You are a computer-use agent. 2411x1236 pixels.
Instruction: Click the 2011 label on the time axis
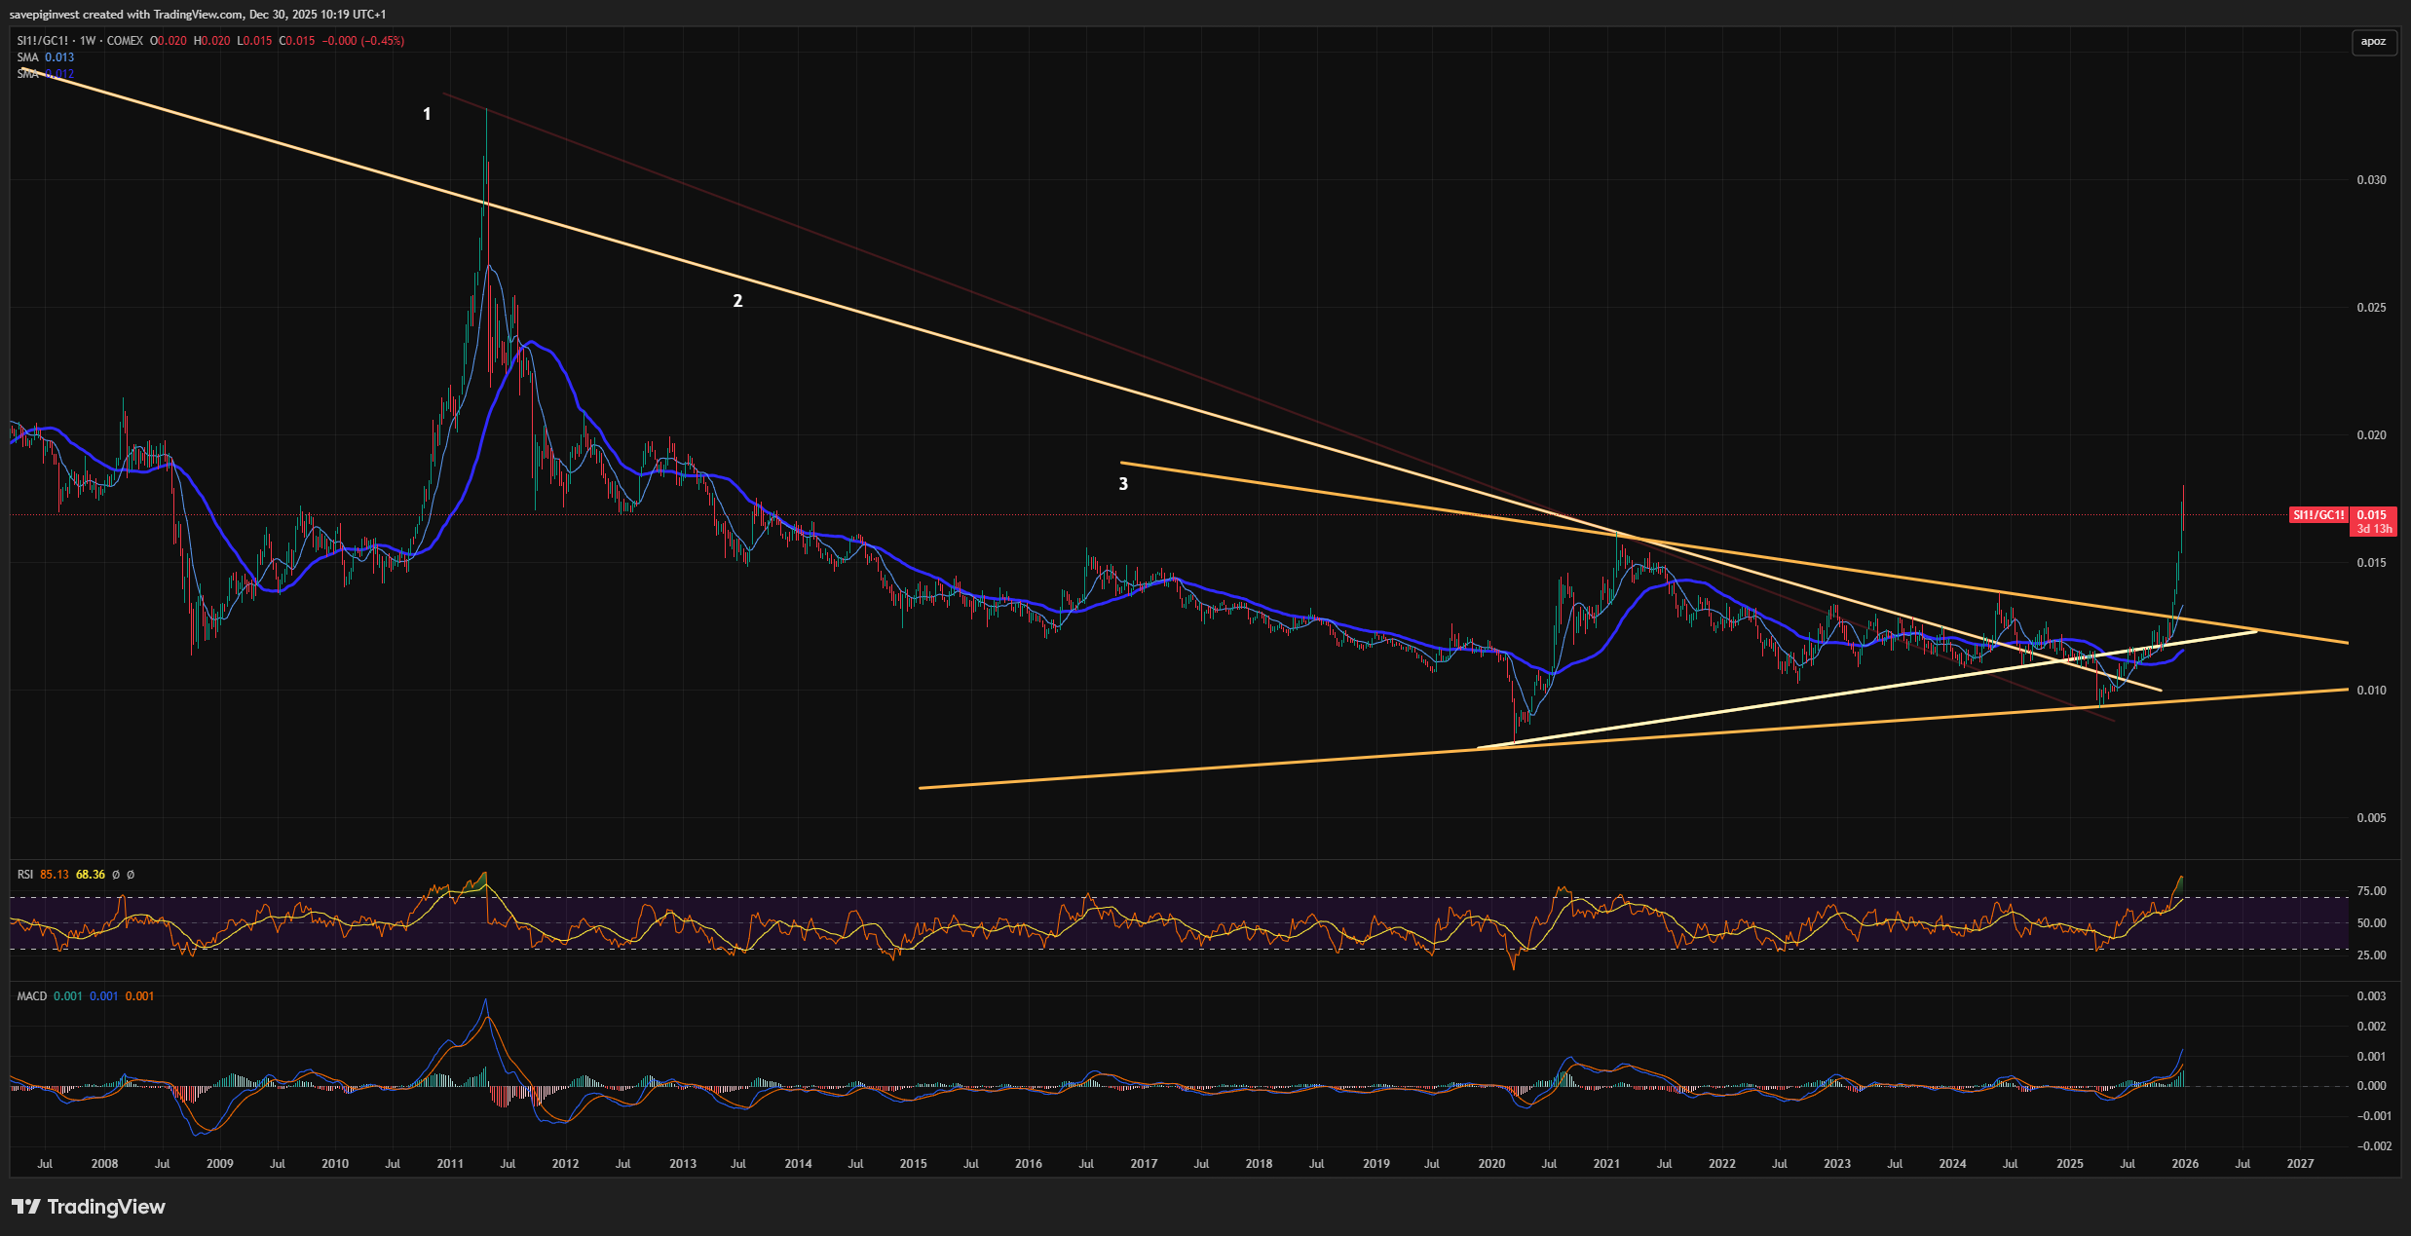[x=450, y=1164]
